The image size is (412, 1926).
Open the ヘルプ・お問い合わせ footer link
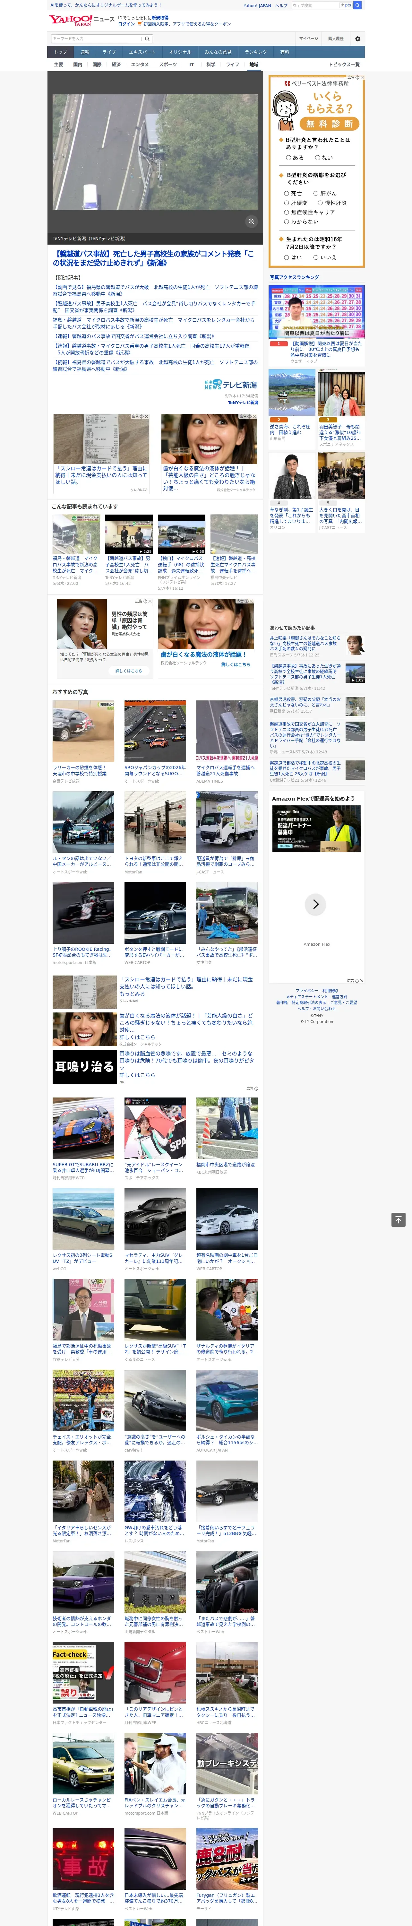316,1009
